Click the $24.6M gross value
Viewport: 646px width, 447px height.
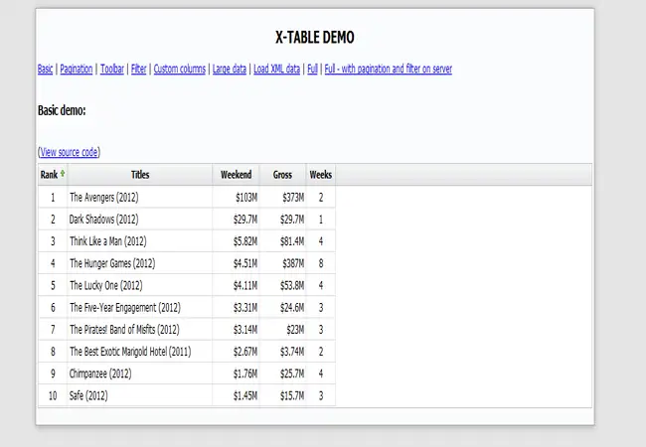pyautogui.click(x=292, y=308)
